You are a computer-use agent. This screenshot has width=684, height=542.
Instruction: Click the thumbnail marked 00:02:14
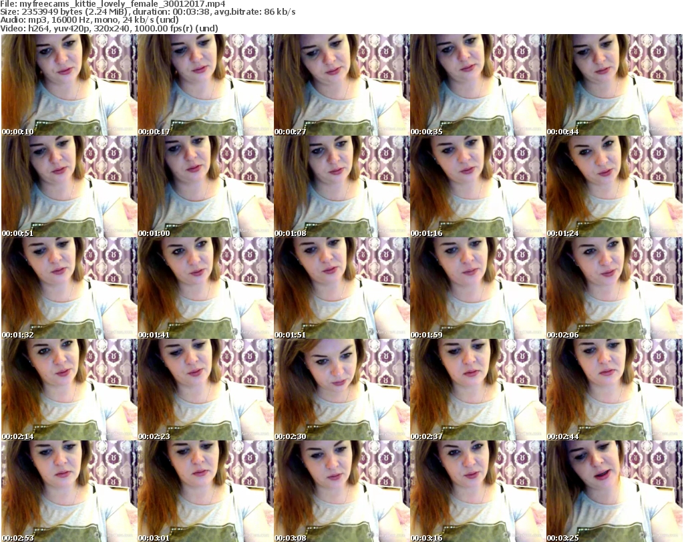coord(69,390)
